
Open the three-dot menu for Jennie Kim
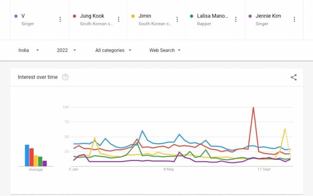point(294,19)
